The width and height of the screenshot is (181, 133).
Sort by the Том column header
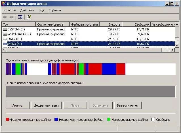pos(19,24)
